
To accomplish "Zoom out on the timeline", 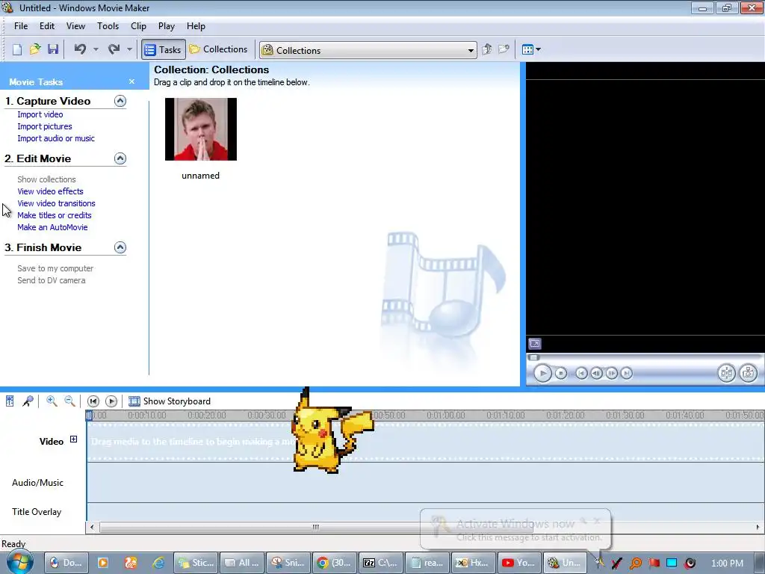I will pyautogui.click(x=69, y=401).
